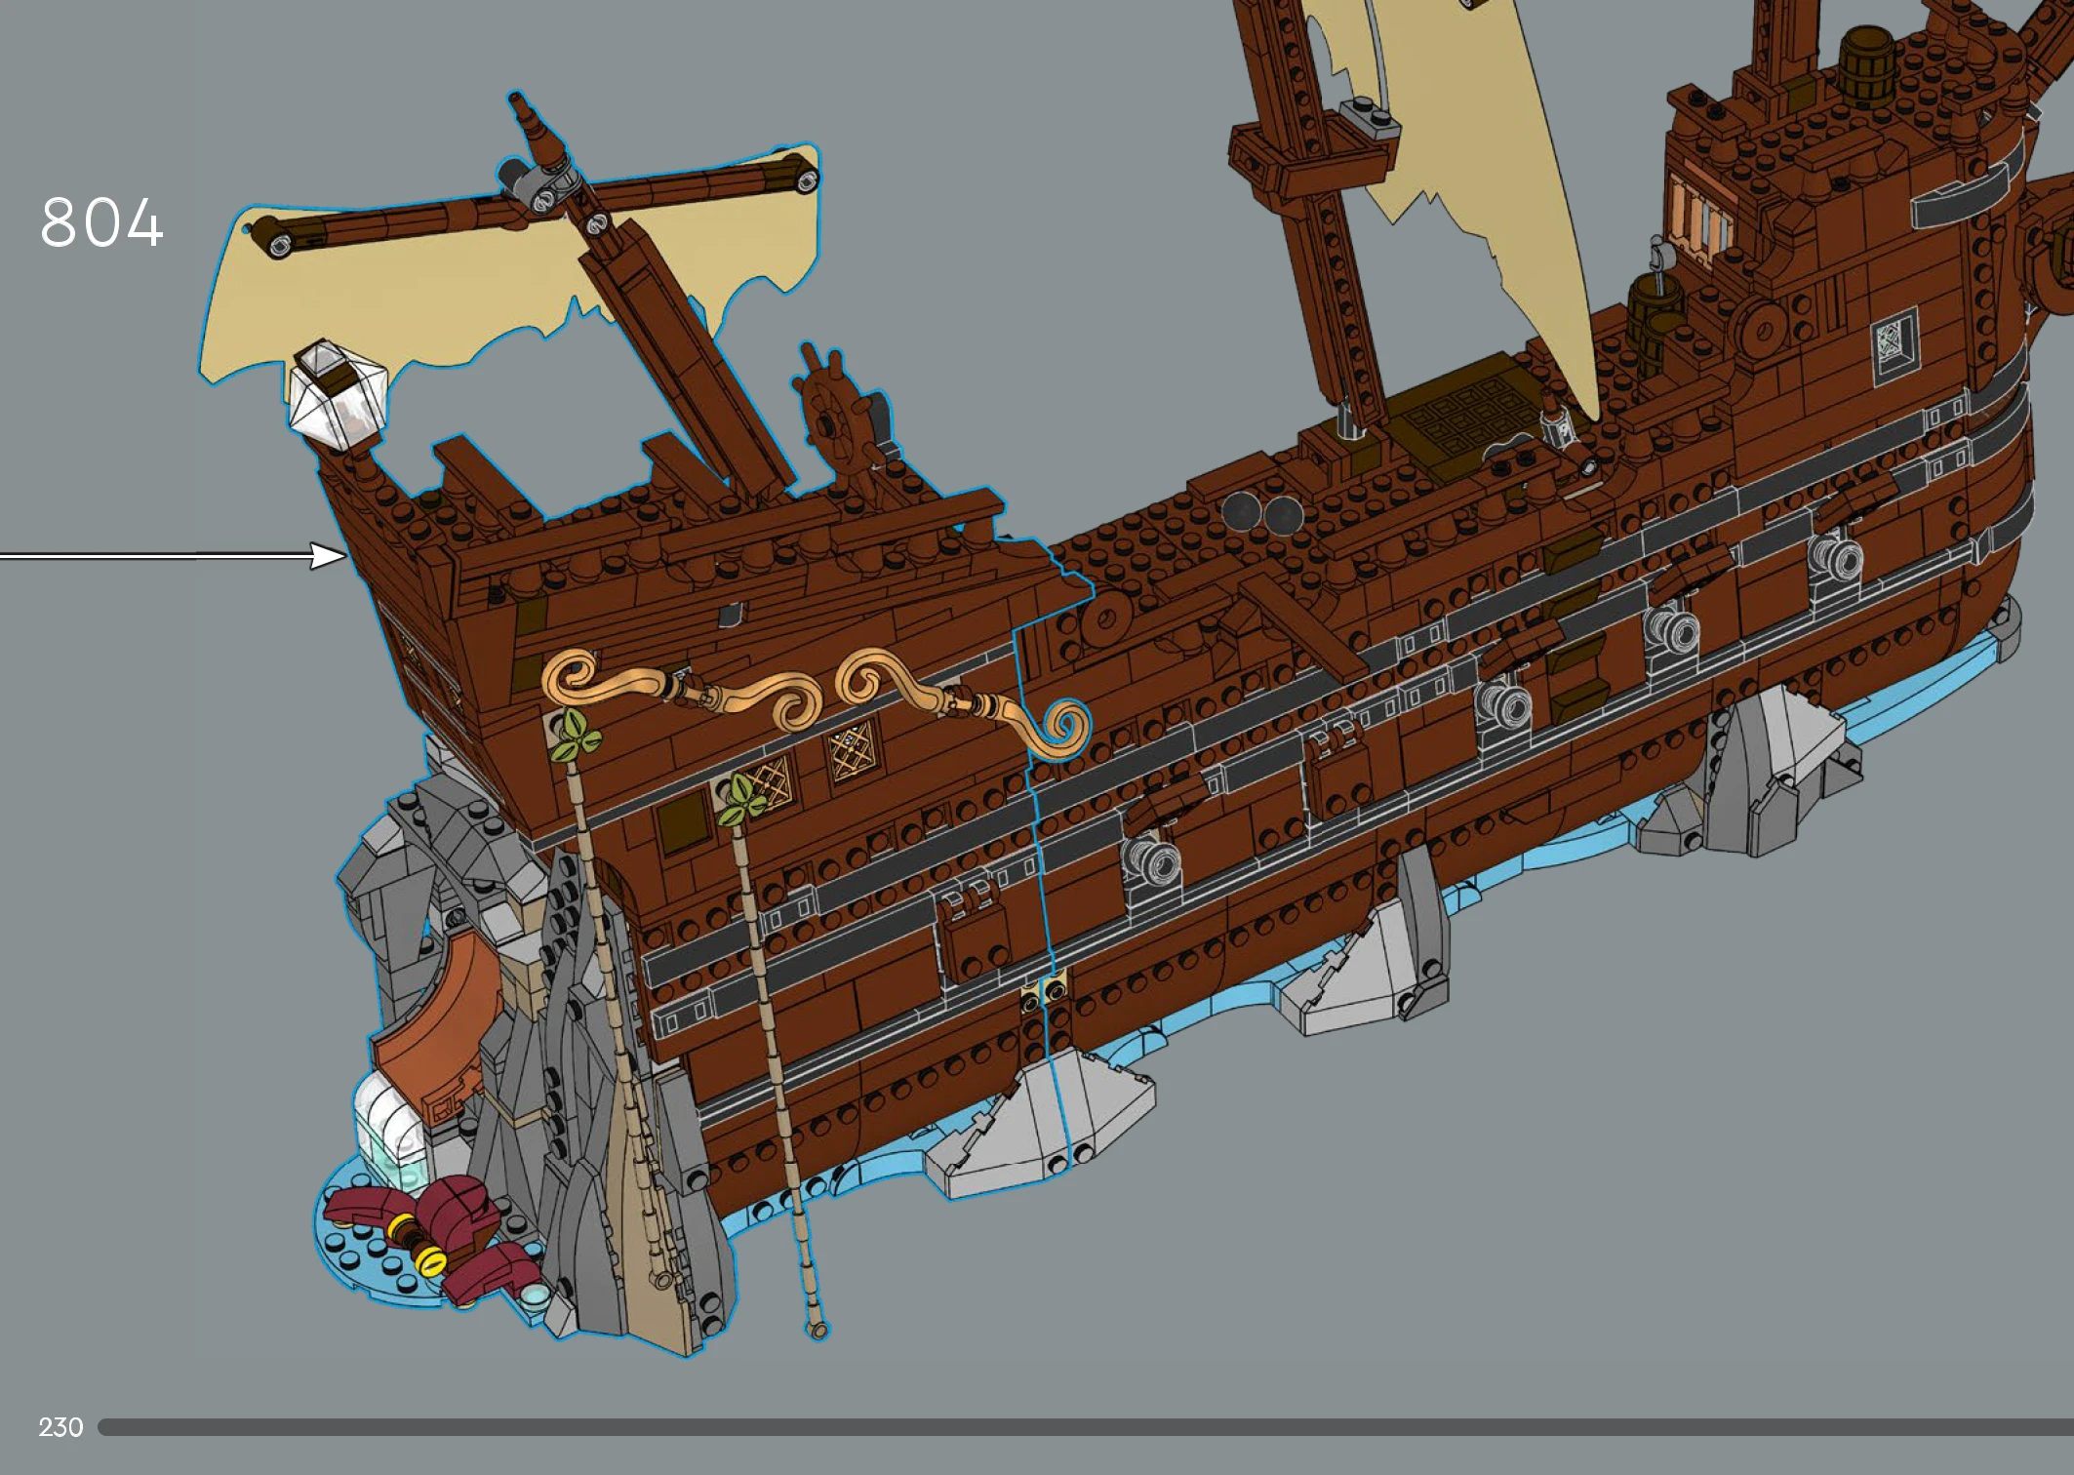Select the barrel atop the forecastle
Screen dimensions: 2074x1475
pos(1865,68)
